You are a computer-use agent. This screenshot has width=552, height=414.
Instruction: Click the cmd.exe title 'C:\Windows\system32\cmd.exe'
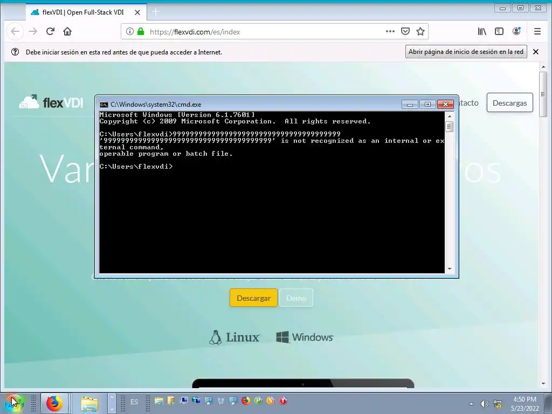pyautogui.click(x=156, y=105)
